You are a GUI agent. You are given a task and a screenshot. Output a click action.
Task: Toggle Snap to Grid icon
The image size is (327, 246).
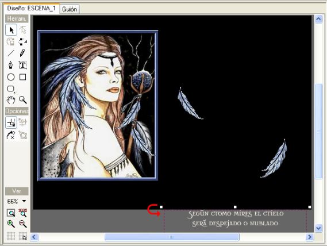[23, 236]
